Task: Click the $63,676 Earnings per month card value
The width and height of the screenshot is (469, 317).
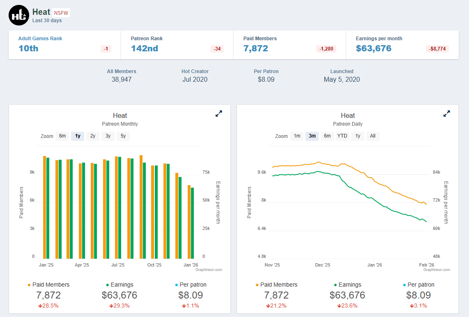Action: pyautogui.click(x=374, y=48)
